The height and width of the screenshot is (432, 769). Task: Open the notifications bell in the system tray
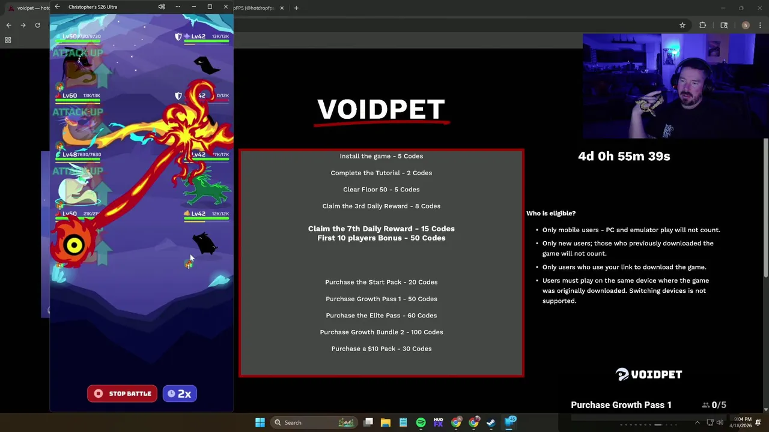point(758,422)
